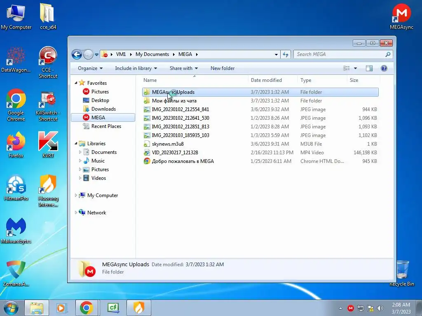Open Explorer help question mark icon
The image size is (422, 316).
click(384, 68)
